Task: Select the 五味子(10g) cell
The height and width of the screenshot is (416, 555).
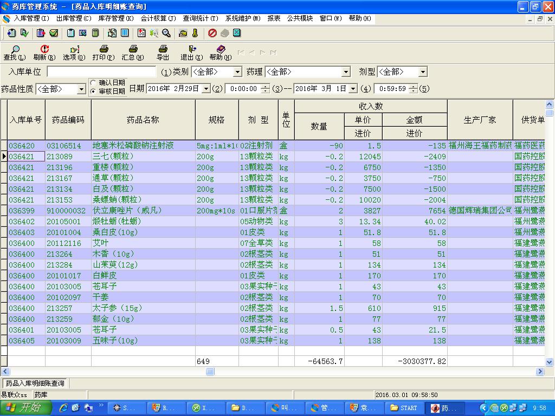Action: click(143, 341)
